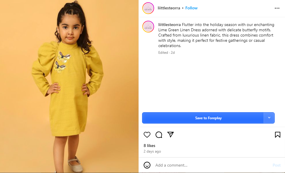Viewport: 285px width, 173px height.
Task: Bookmark this post with the save icon
Action: click(277, 135)
